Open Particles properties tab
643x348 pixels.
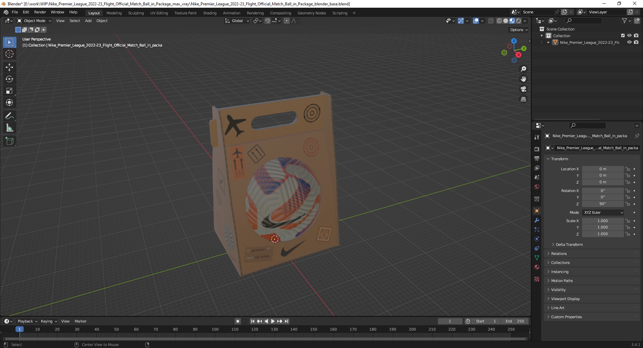(x=537, y=230)
